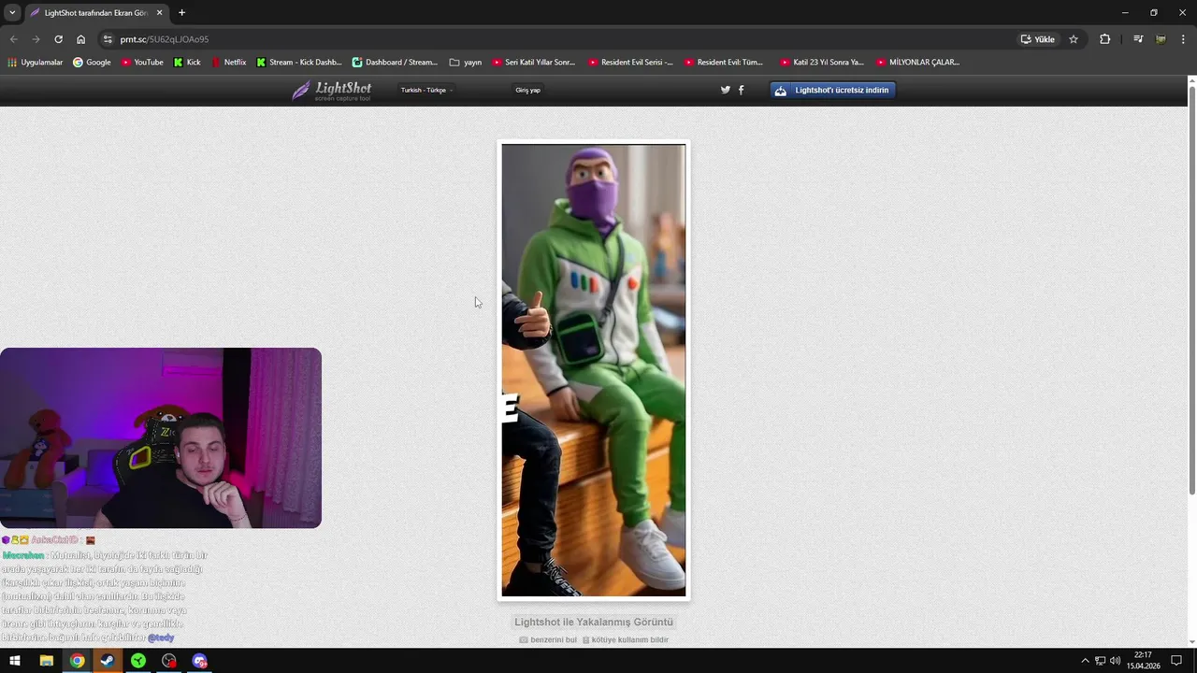
Task: Click benzerini bul link
Action: pyautogui.click(x=548, y=640)
